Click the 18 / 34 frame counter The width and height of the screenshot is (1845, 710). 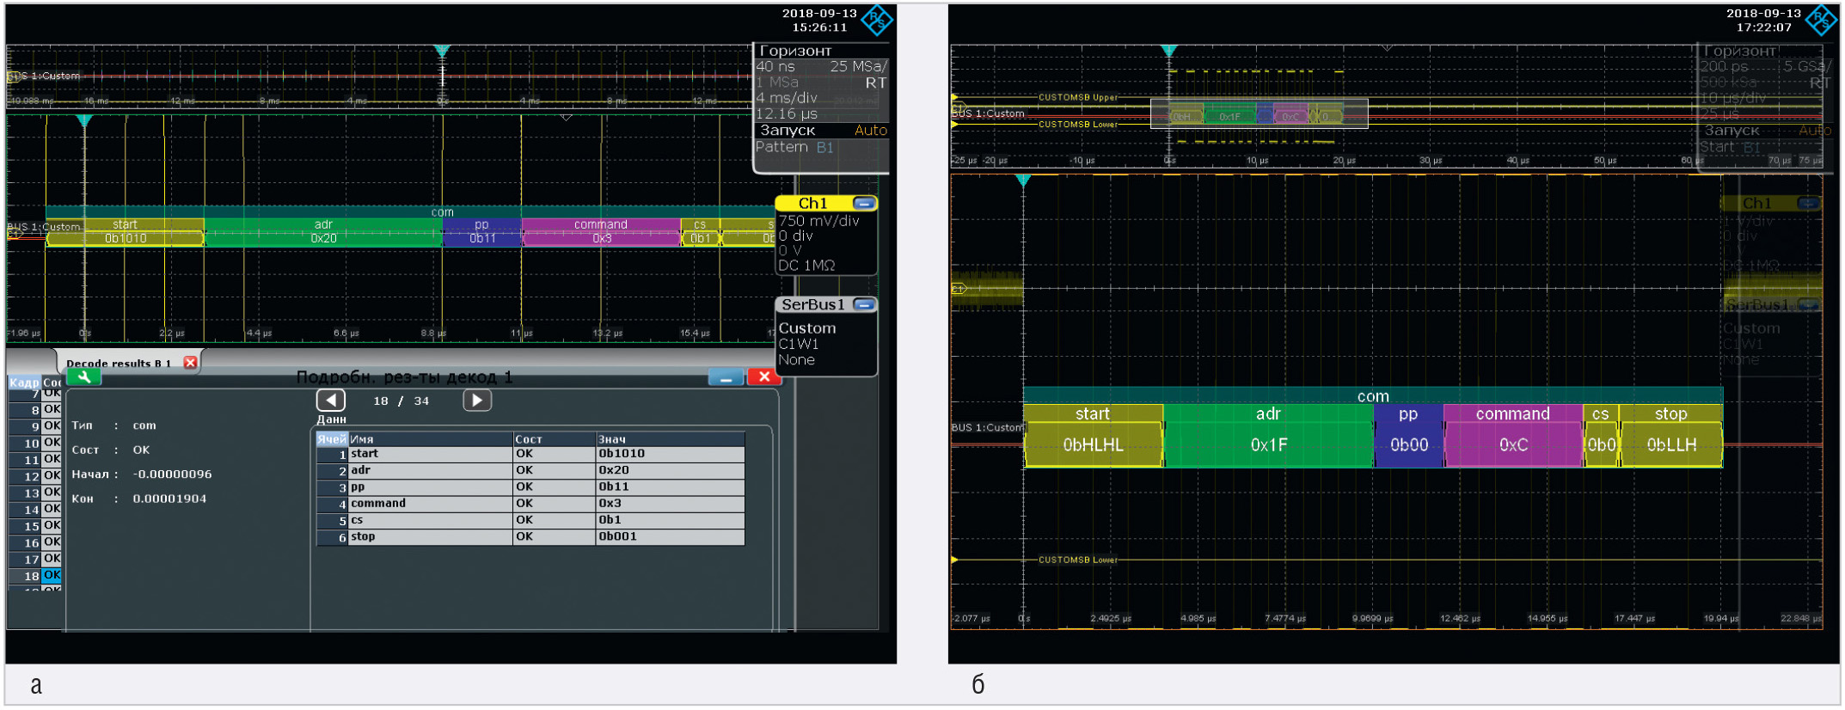401,401
